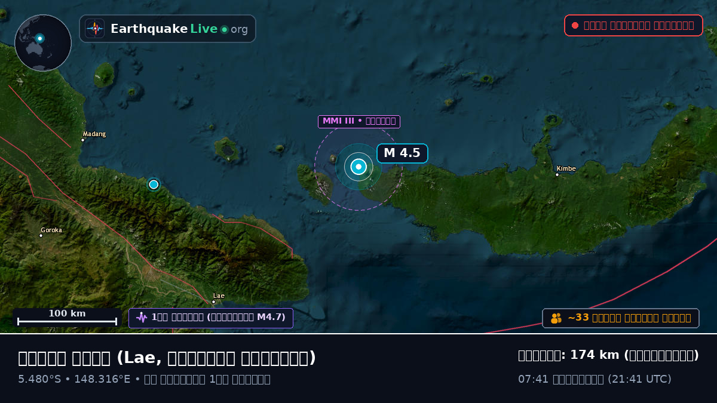Click the ~33 population exposure text
Screen dimensions: 717x403
point(629,318)
